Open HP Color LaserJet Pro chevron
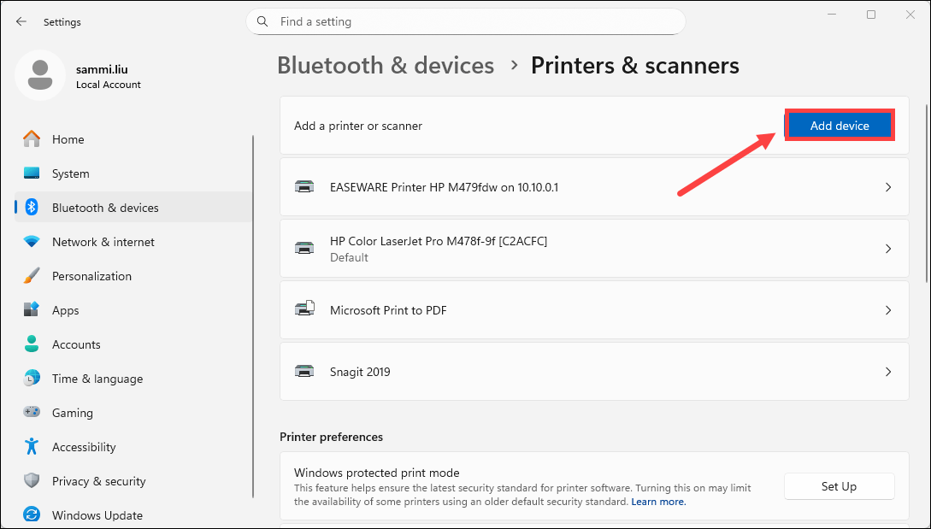Image resolution: width=931 pixels, height=529 pixels. (x=887, y=249)
